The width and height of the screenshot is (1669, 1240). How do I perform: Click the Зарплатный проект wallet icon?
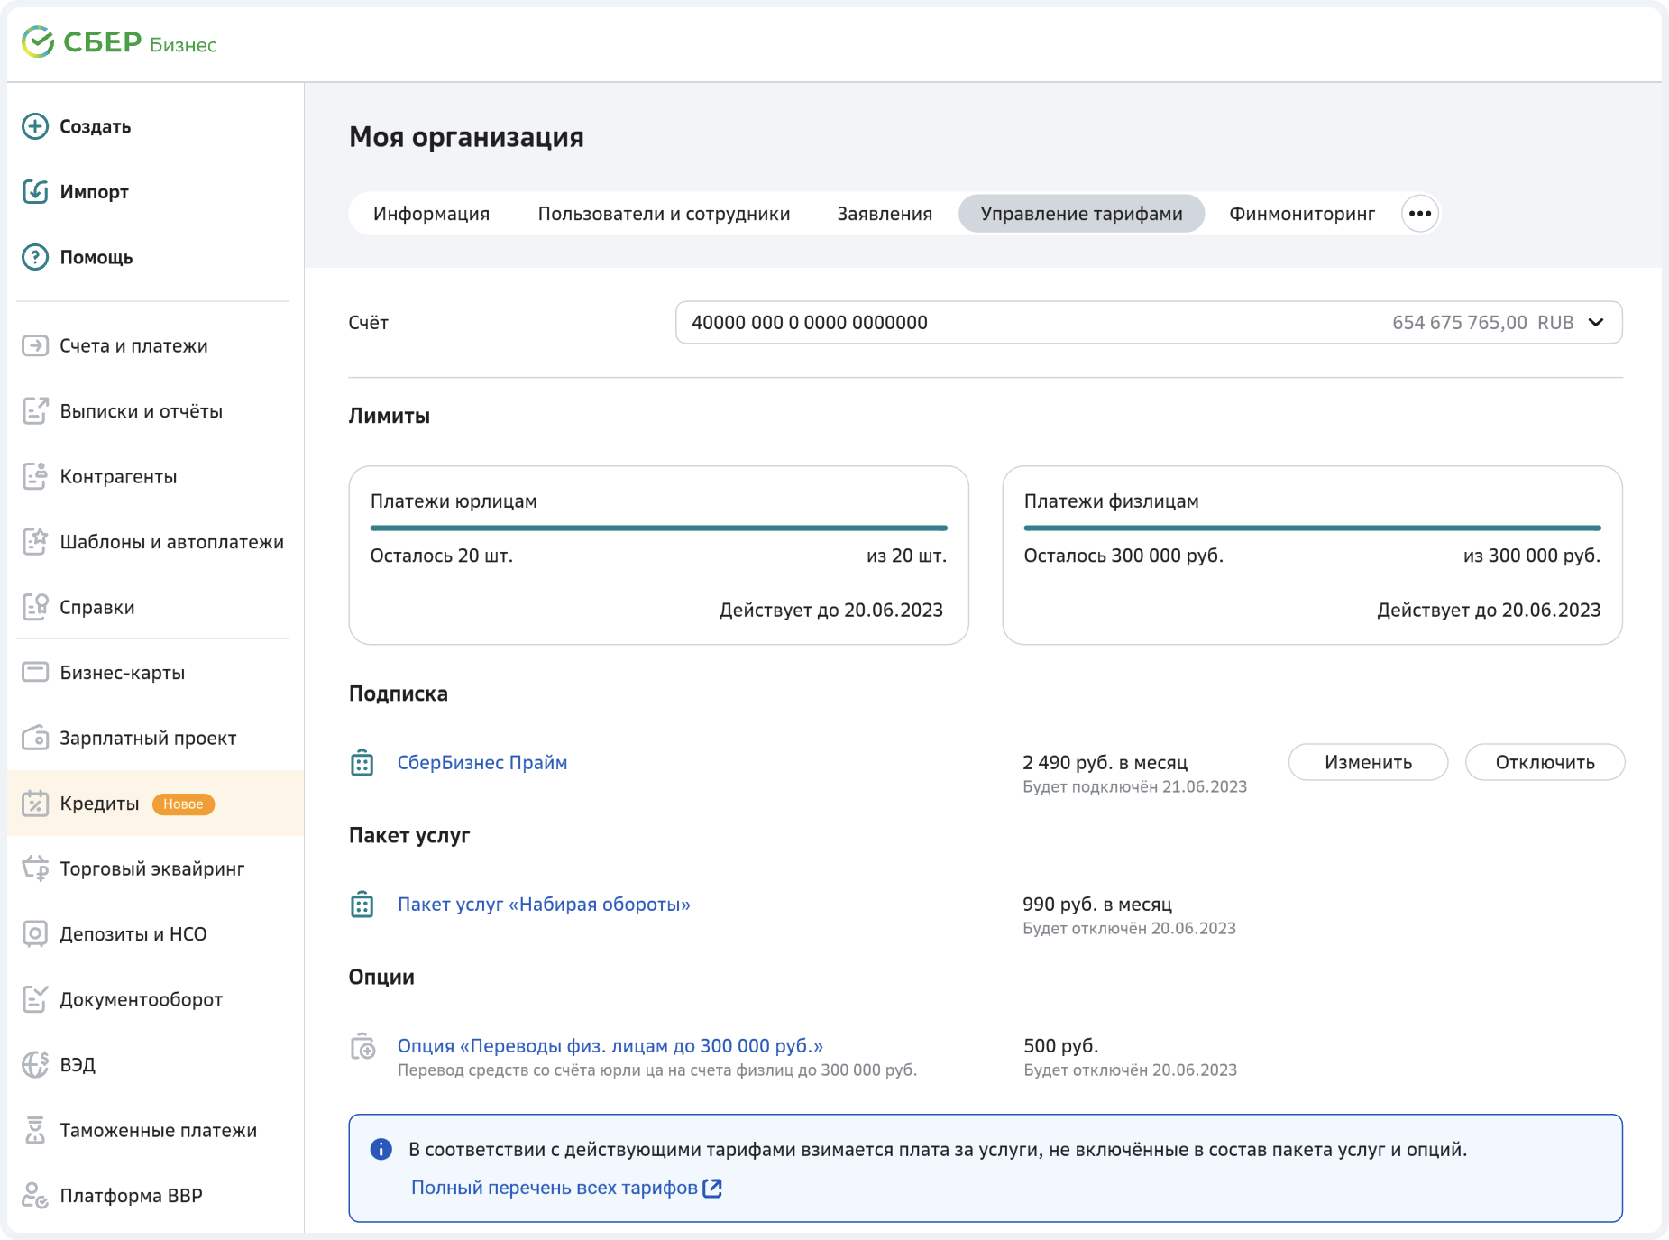coord(35,738)
